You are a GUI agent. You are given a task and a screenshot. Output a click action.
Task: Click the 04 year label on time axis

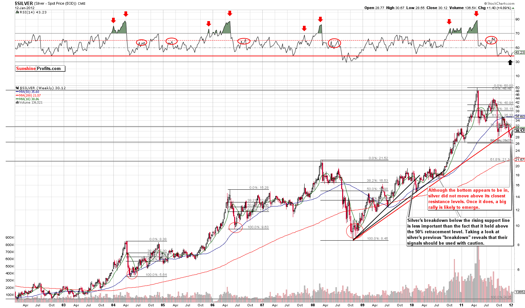113,305
